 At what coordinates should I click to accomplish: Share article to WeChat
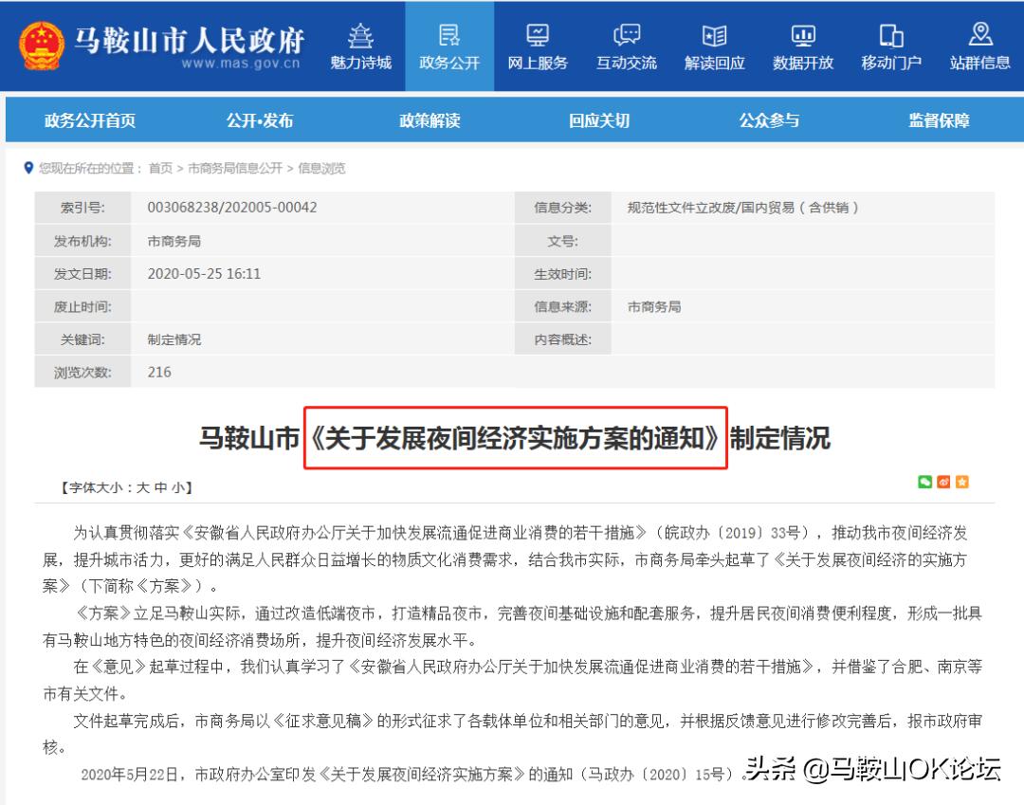(926, 482)
